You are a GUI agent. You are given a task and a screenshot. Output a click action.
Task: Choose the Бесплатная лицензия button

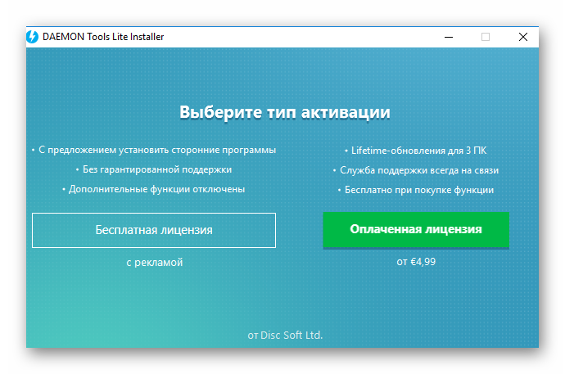click(x=154, y=230)
